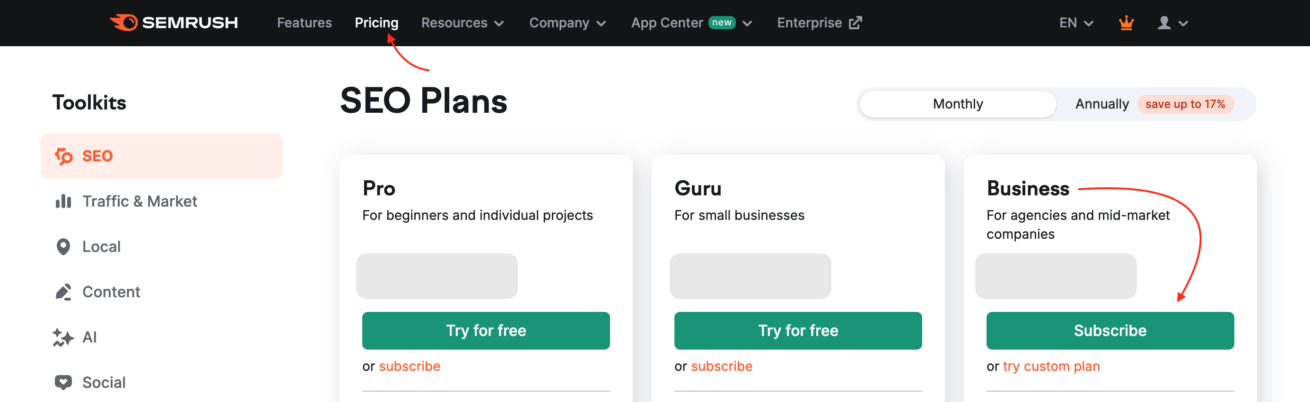This screenshot has height=402, width=1310.
Task: Select the Traffic & Market toolkit
Action: click(x=140, y=201)
